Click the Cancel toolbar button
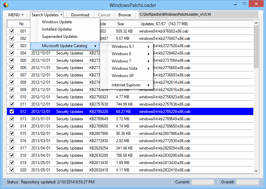Image resolution: width=266 pixels, height=189 pixels. coord(104,15)
